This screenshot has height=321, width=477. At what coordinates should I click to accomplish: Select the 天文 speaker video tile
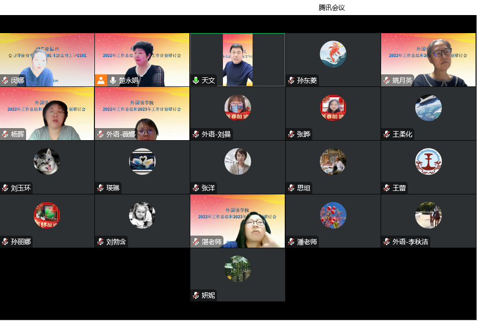237,60
